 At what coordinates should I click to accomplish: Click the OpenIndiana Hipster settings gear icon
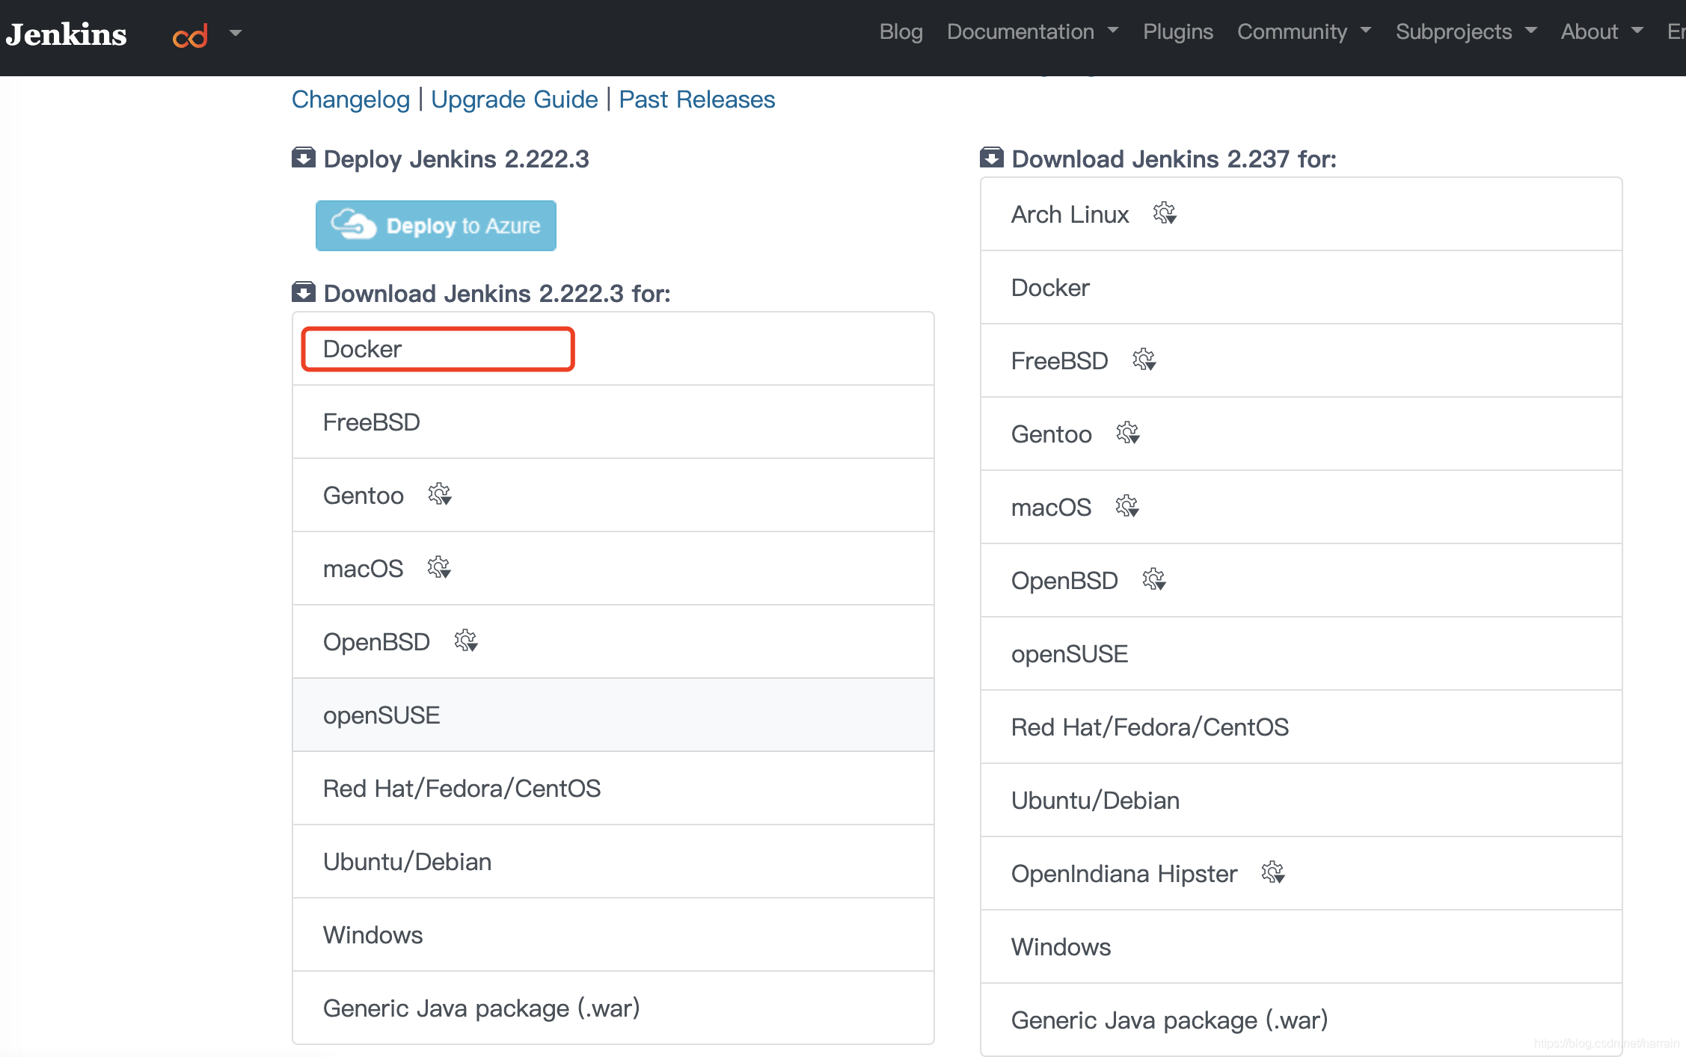point(1272,872)
